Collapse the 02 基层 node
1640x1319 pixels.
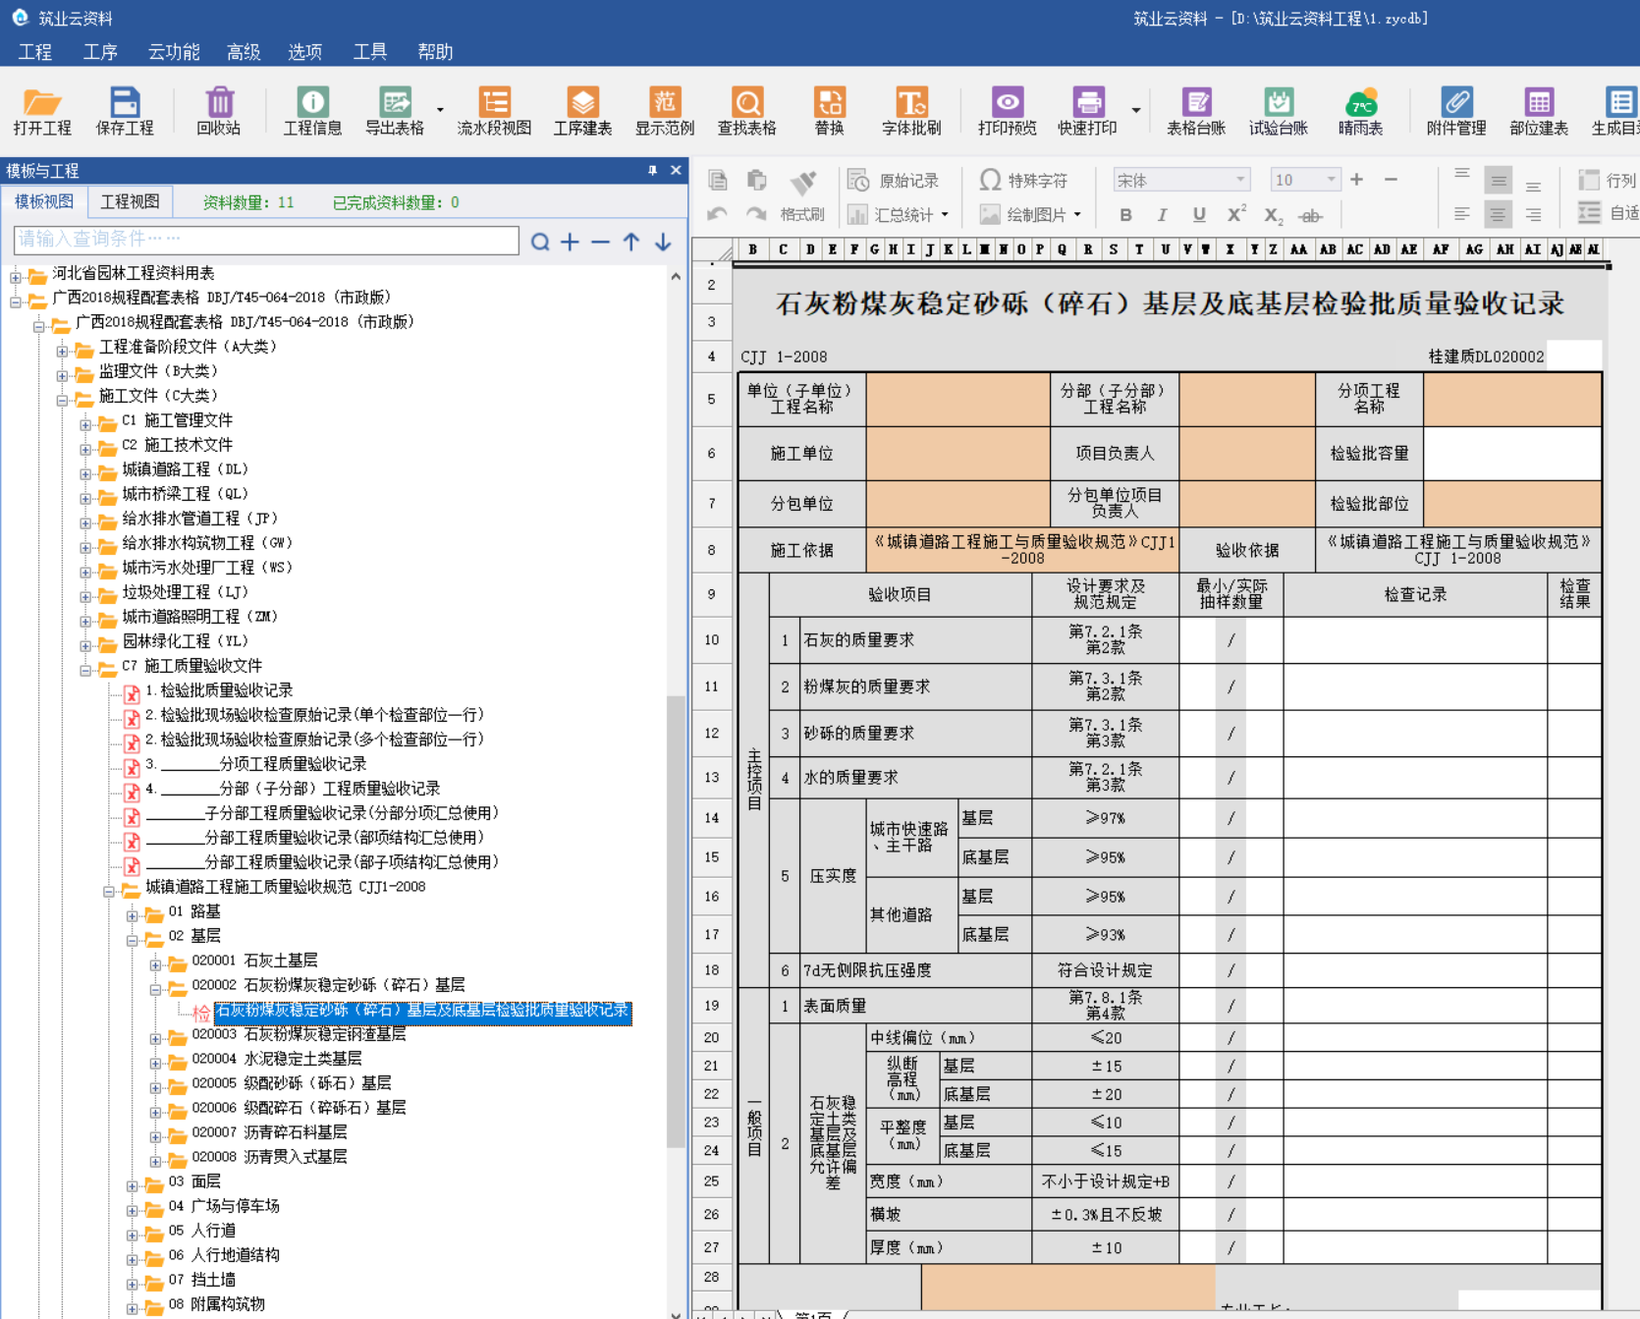point(132,939)
